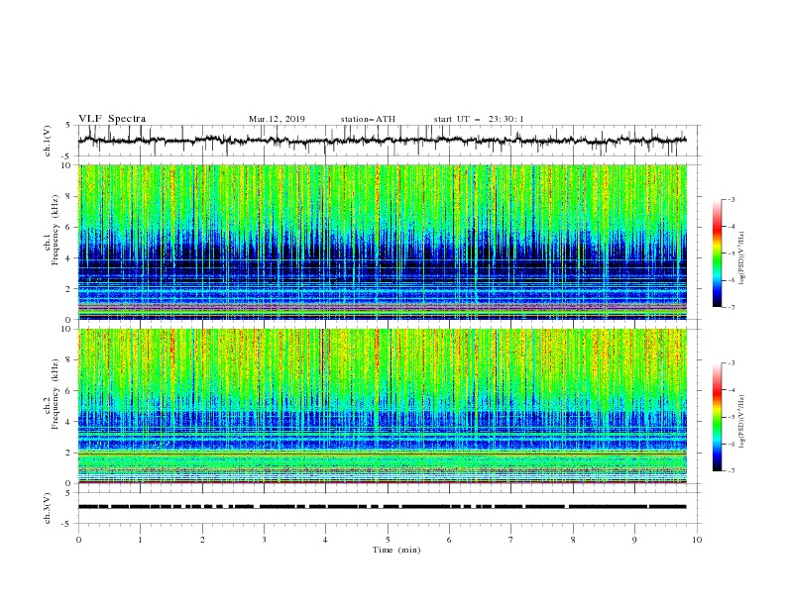Click the ch.1 voltage waveform trace

point(382,141)
